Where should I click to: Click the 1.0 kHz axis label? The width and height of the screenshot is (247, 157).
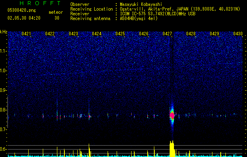(3, 71)
